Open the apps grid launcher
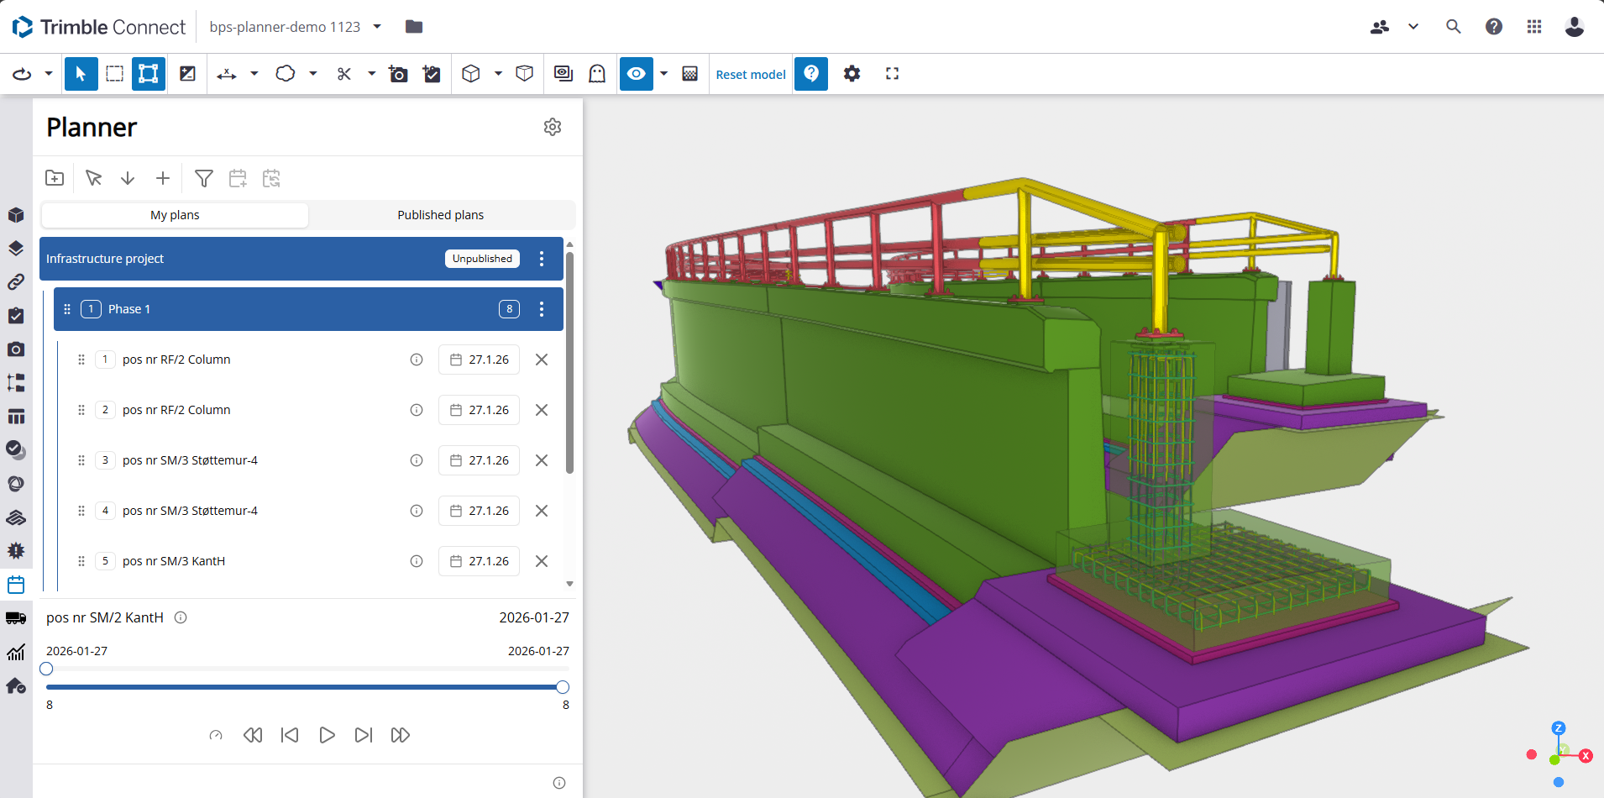 (1534, 27)
